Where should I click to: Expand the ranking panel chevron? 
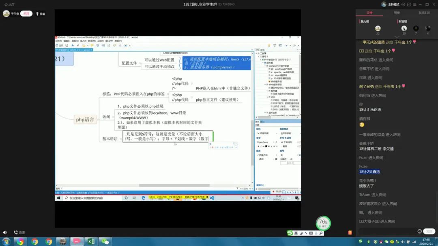coord(397,37)
